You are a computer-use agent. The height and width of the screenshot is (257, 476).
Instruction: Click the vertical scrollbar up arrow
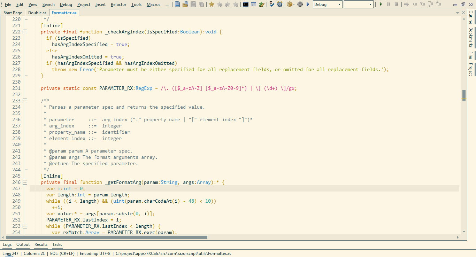pos(464,19)
